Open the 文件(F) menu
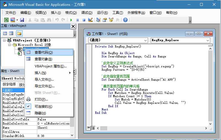This screenshot has height=140, width=221. click(x=10, y=13)
